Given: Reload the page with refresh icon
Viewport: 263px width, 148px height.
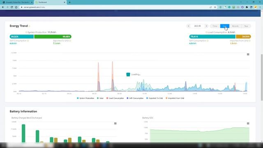Looking at the screenshot, I should tap(12, 7).
